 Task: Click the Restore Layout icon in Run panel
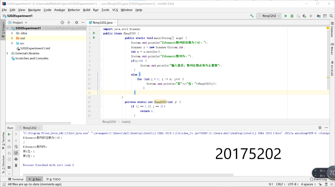coord(9,167)
